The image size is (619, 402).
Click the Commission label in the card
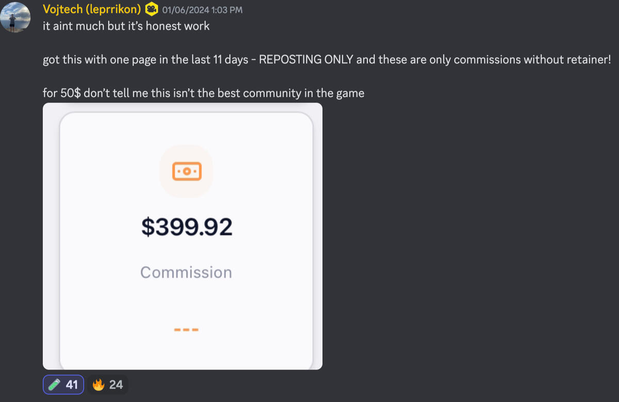[186, 272]
